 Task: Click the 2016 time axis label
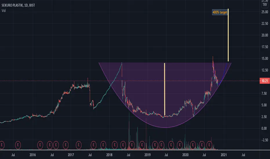coord(32,155)
